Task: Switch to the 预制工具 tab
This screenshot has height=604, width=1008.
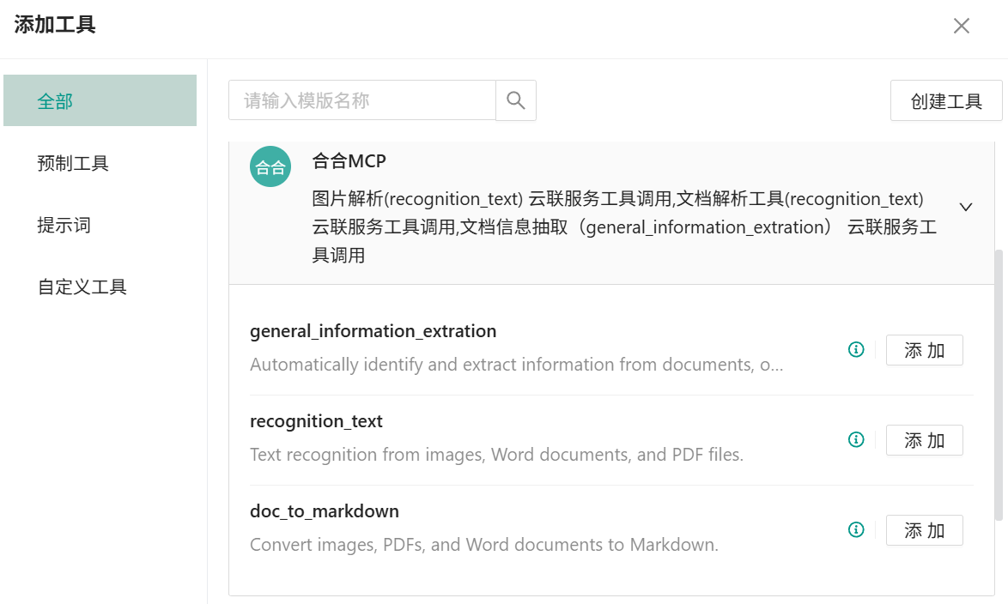Action: (74, 163)
